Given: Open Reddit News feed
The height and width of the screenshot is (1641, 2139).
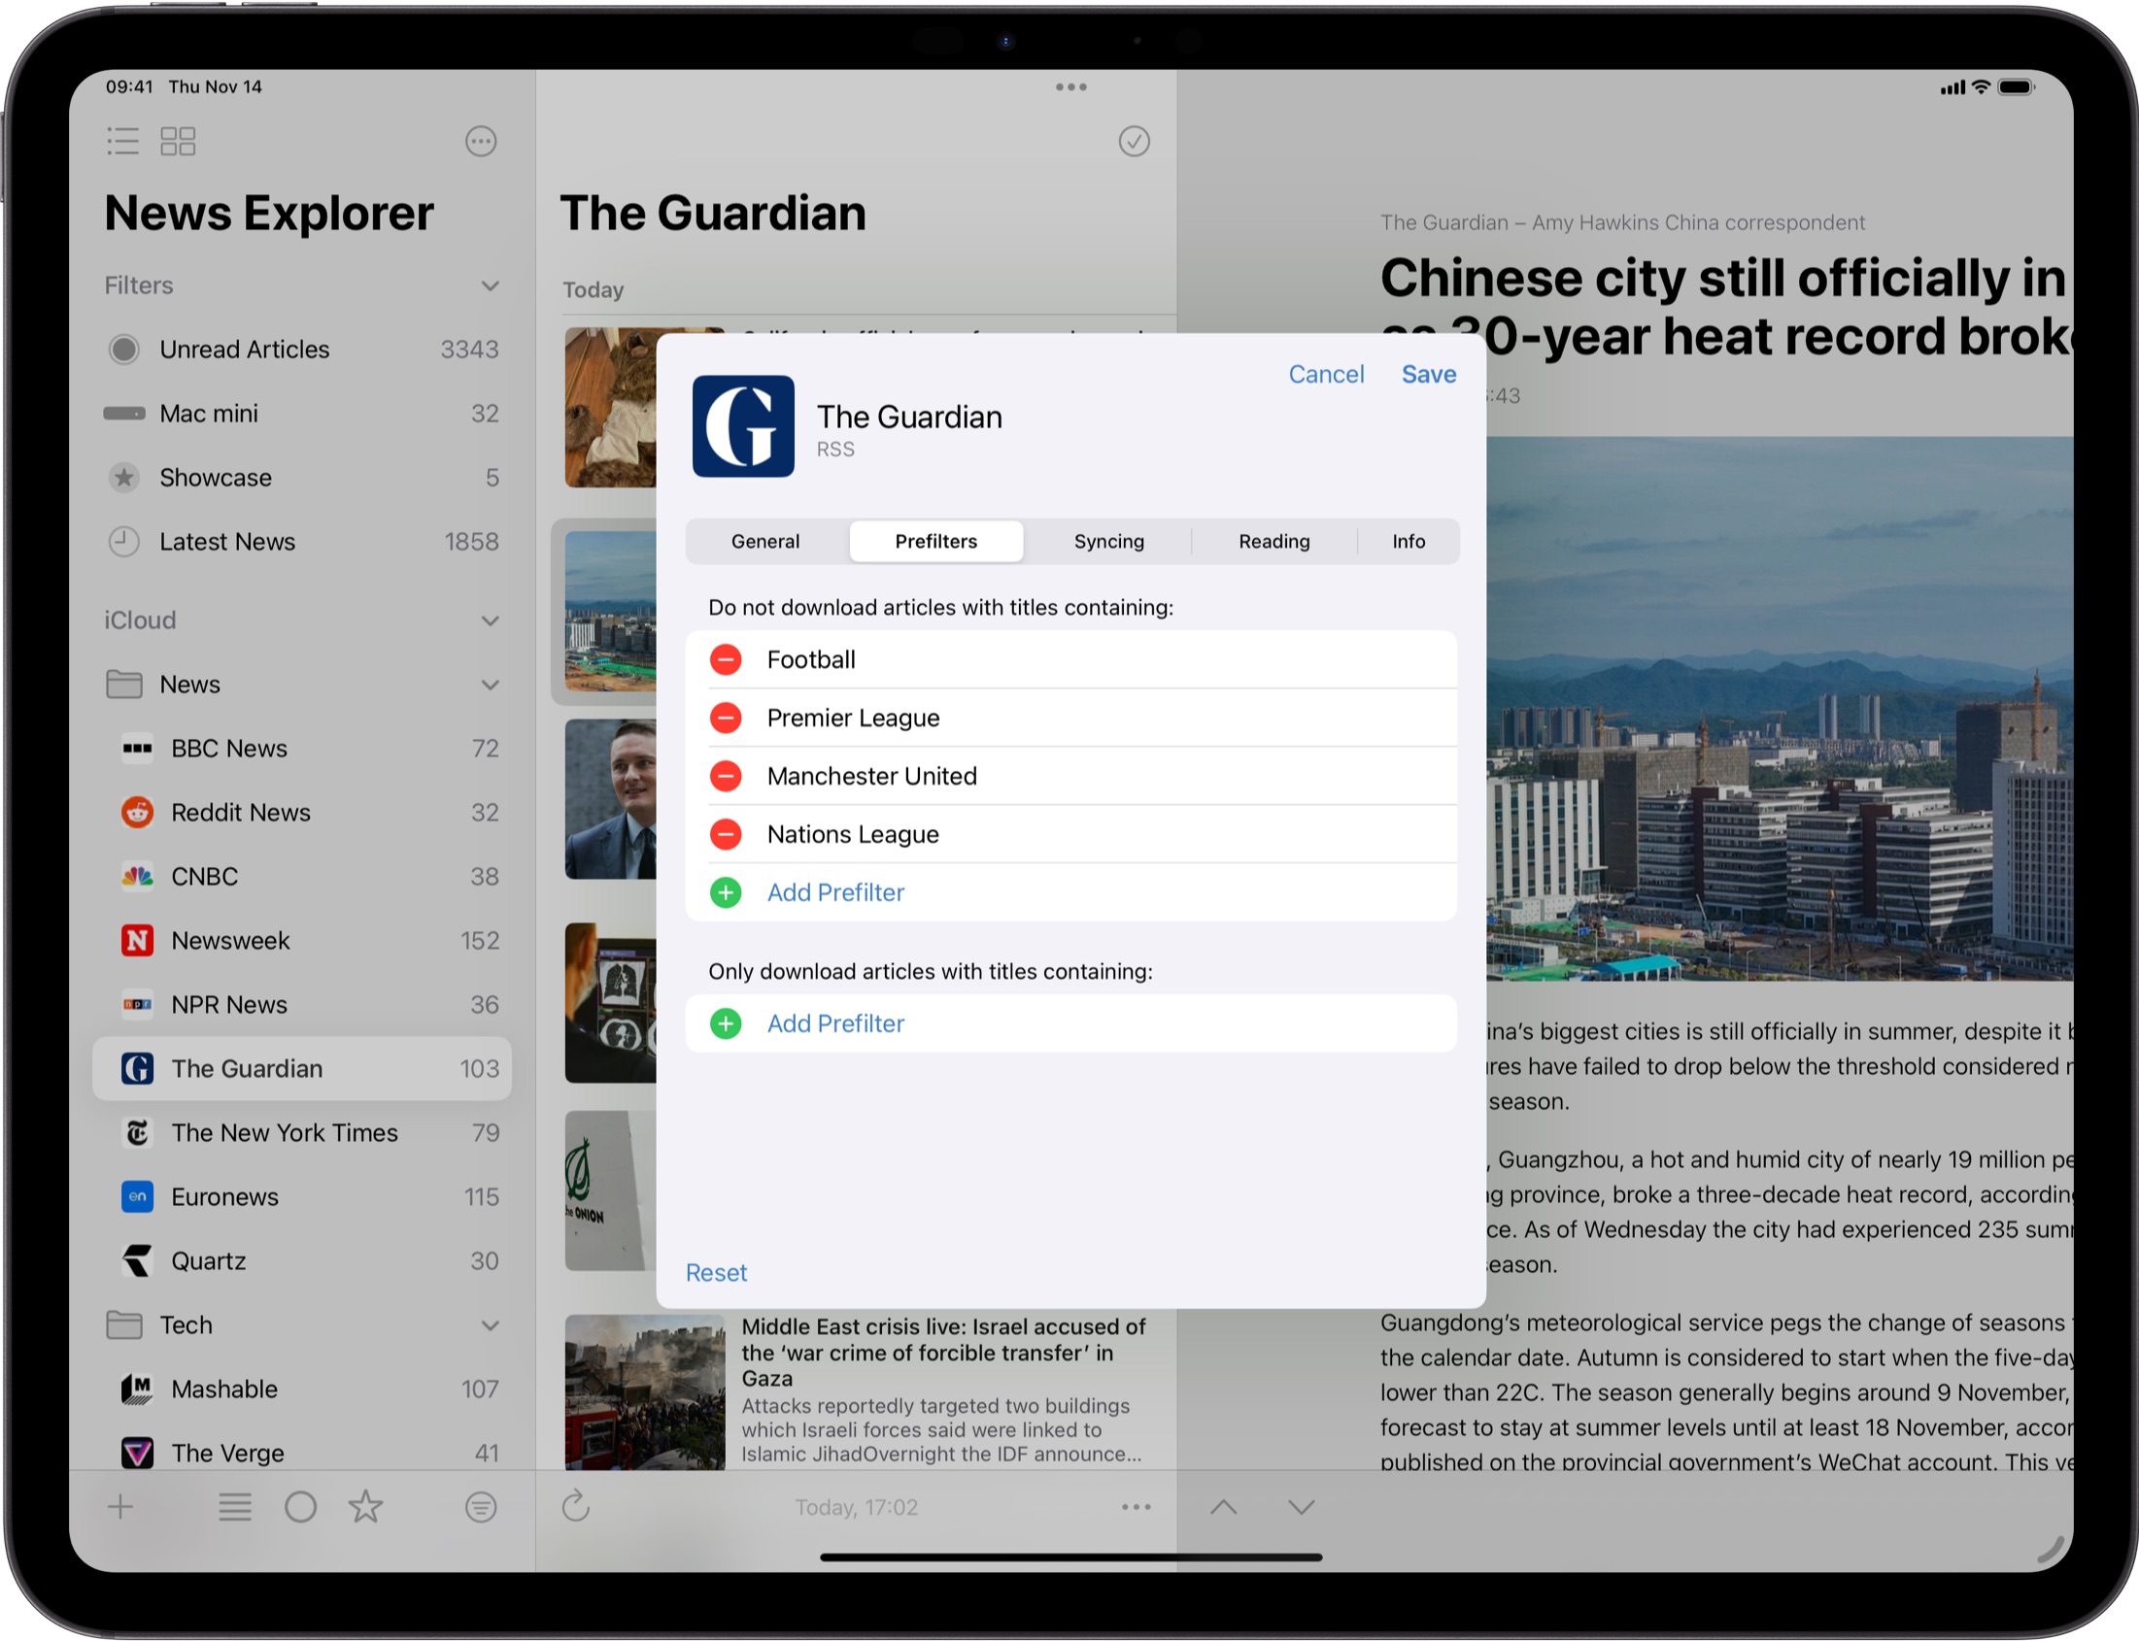Looking at the screenshot, I should pos(303,813).
